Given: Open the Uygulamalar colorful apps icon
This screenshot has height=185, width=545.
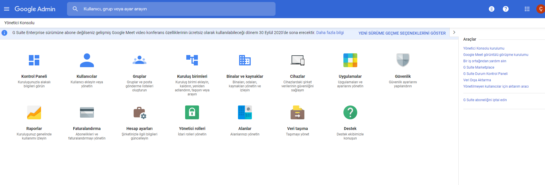Looking at the screenshot, I should (x=350, y=60).
